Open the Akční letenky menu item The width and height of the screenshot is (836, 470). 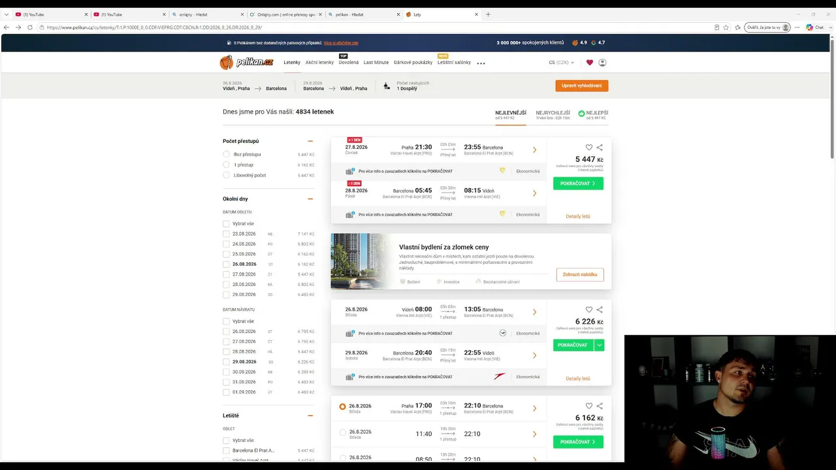tap(319, 63)
